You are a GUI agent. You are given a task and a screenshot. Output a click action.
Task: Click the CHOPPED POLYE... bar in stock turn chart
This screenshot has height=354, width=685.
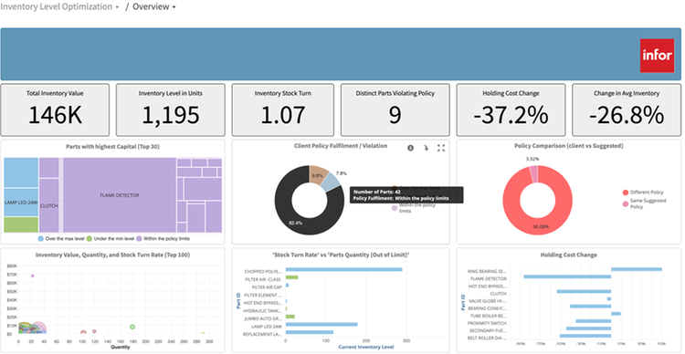343,270
